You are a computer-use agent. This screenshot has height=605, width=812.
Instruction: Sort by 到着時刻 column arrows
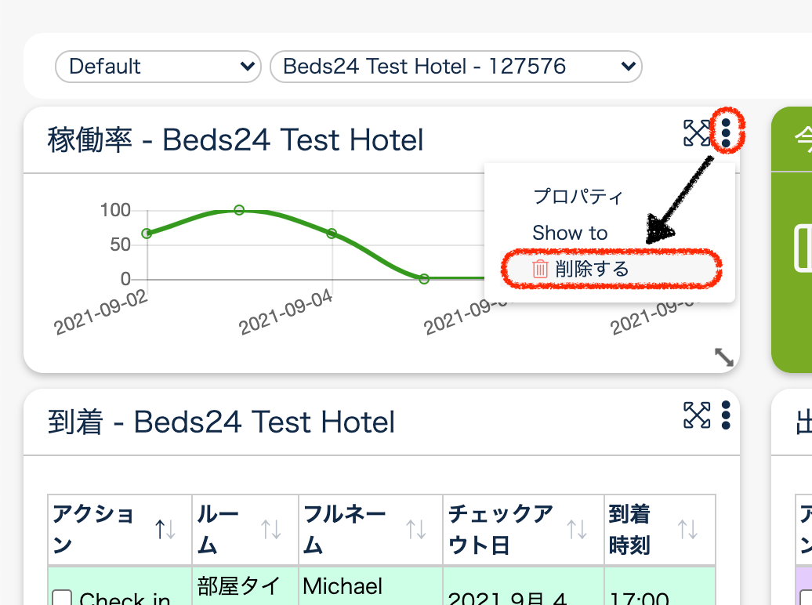(x=687, y=530)
